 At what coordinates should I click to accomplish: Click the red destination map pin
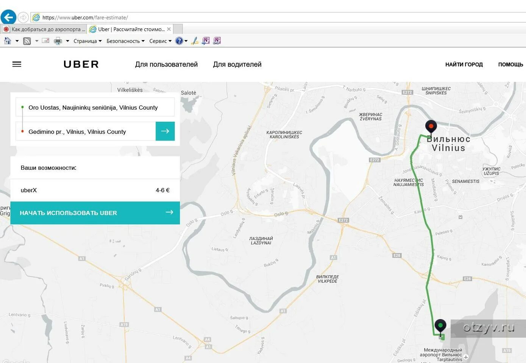pyautogui.click(x=431, y=128)
